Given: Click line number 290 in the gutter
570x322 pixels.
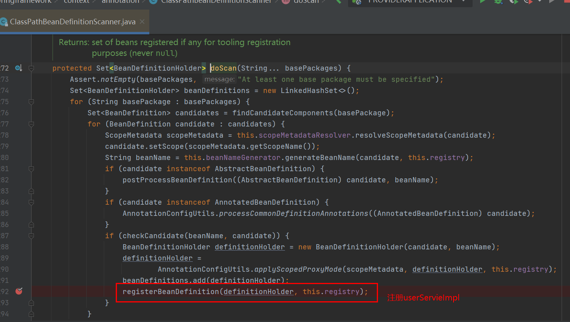Looking at the screenshot, I should pos(4,269).
